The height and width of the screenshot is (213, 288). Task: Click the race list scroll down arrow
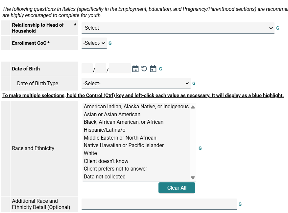pyautogui.click(x=193, y=177)
